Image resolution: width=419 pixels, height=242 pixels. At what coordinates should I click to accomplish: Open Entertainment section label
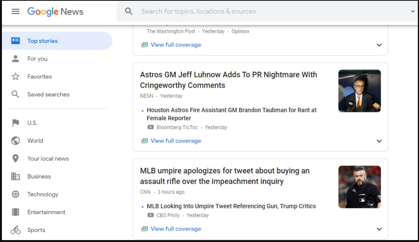(46, 212)
